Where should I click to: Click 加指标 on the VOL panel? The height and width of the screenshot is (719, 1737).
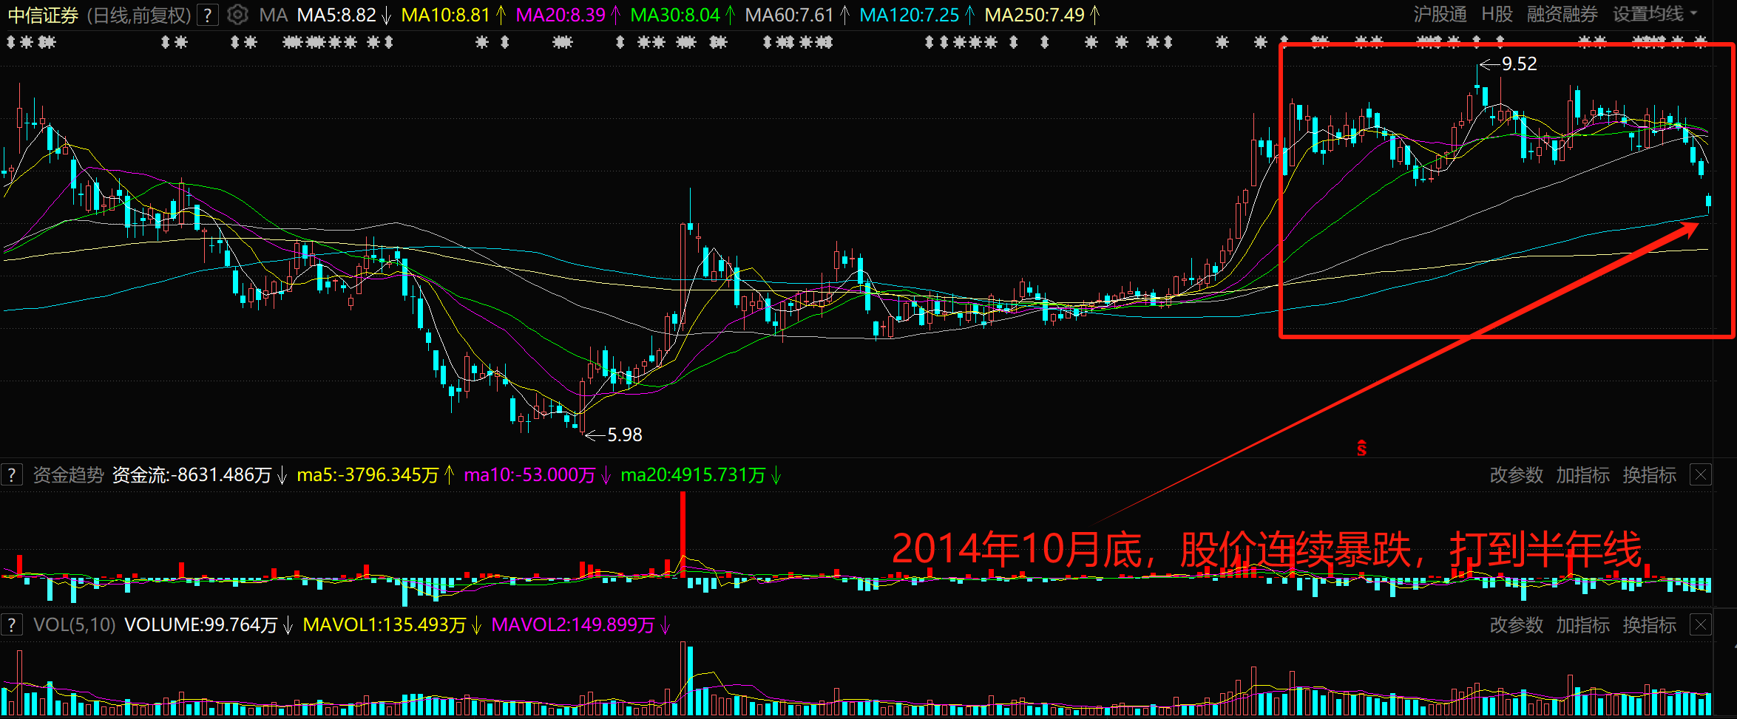(x=1582, y=624)
